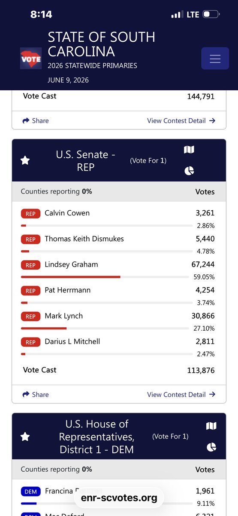Tap the battery indicator in status bar
Screen dimensions: 238x516
click(211, 15)
